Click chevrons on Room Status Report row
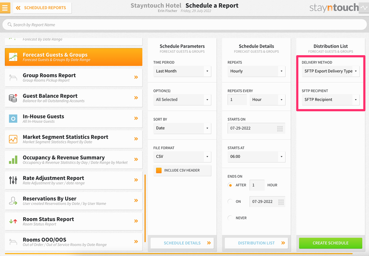Viewport: 369px width, 256px height. pyautogui.click(x=136, y=221)
